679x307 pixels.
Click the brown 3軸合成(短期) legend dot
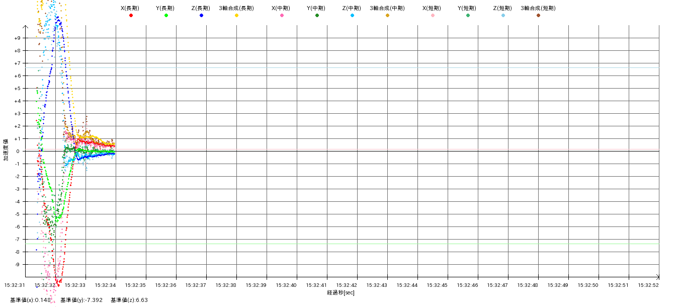click(538, 16)
